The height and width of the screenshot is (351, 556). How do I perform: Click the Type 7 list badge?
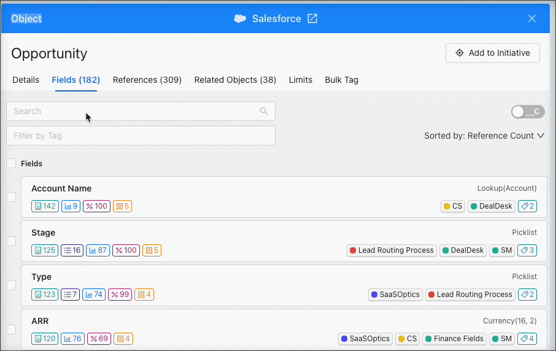click(70, 295)
